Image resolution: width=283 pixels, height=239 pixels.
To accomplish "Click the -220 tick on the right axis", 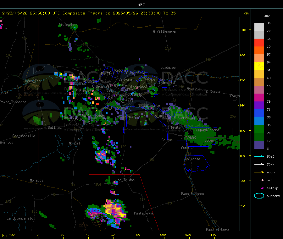I will (x=242, y=206).
